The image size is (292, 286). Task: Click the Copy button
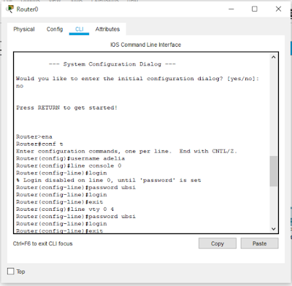point(218,244)
